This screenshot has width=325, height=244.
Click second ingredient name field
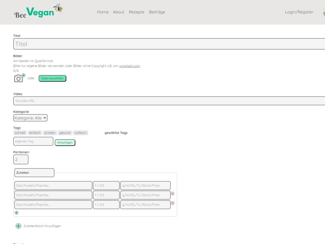53,195
